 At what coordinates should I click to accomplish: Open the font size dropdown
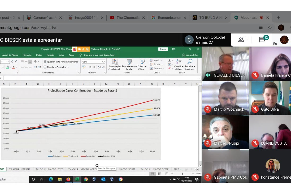pyautogui.click(x=8, y=62)
